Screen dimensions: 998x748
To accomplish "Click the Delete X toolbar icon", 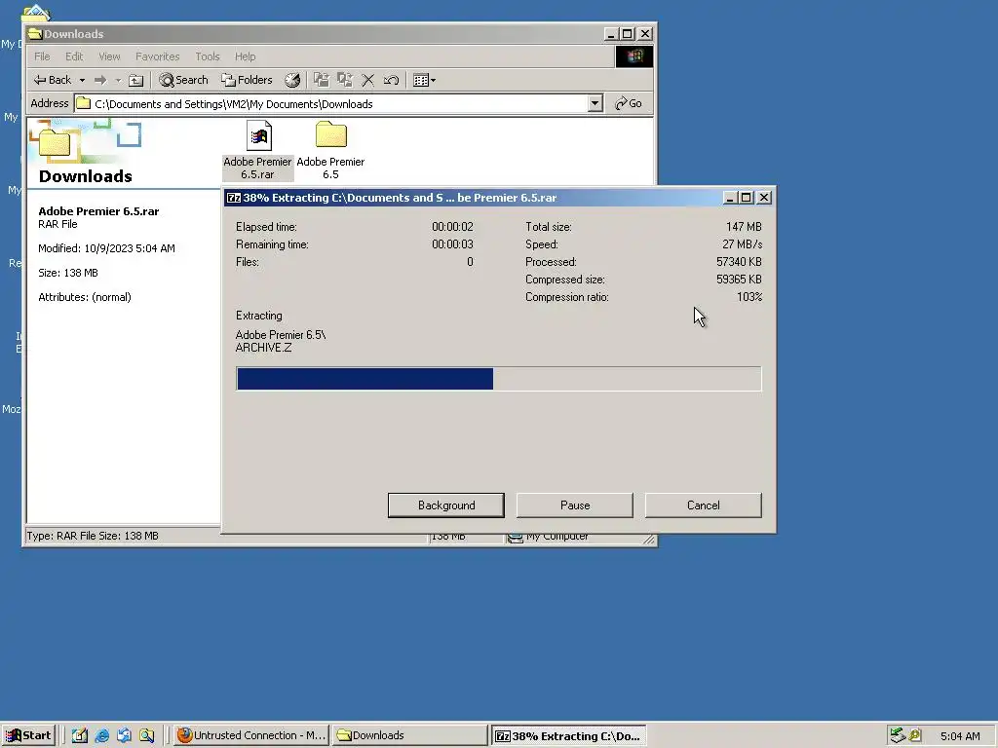I will coord(367,80).
